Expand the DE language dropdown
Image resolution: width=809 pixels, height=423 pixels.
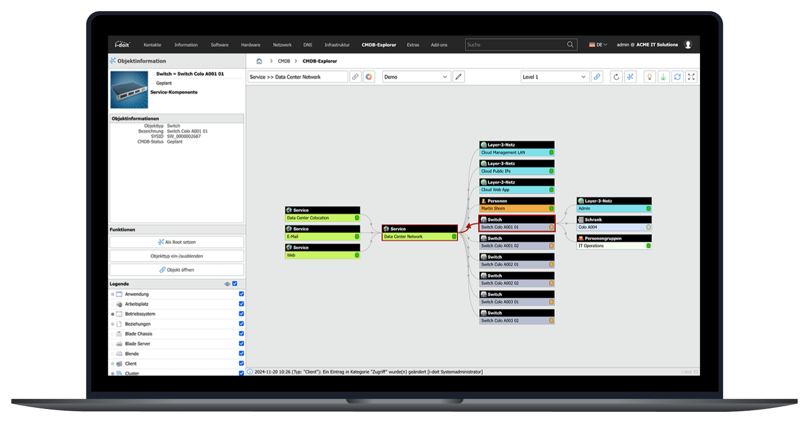(x=597, y=45)
